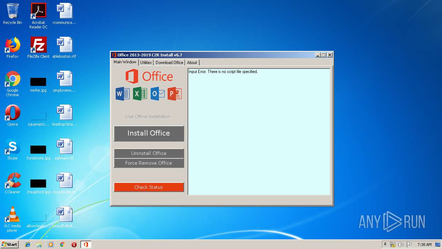Open the Recycle Bin desktop icon
This screenshot has height=249, width=442.
pyautogui.click(x=12, y=14)
